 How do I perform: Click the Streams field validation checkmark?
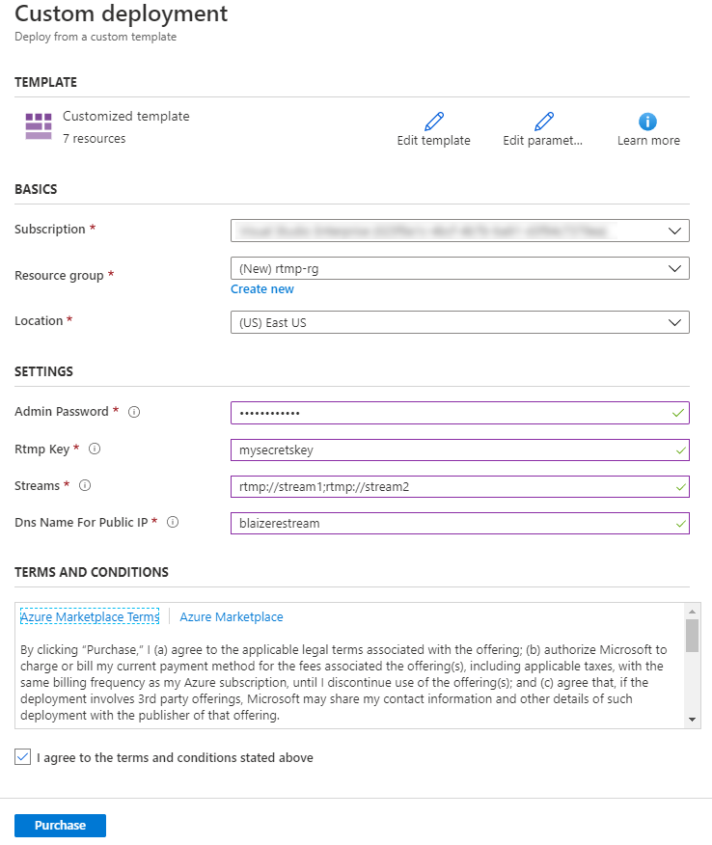pyautogui.click(x=681, y=487)
